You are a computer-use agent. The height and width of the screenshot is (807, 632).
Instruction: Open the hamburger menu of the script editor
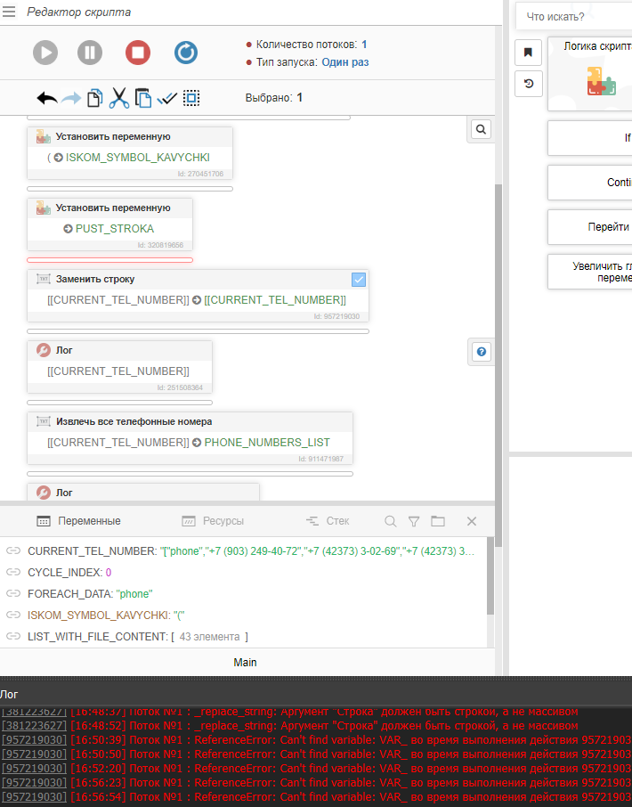10,12
